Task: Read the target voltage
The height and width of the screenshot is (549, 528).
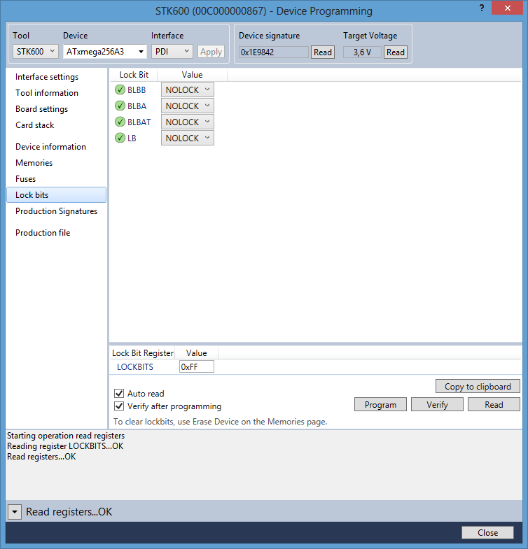Action: click(396, 52)
